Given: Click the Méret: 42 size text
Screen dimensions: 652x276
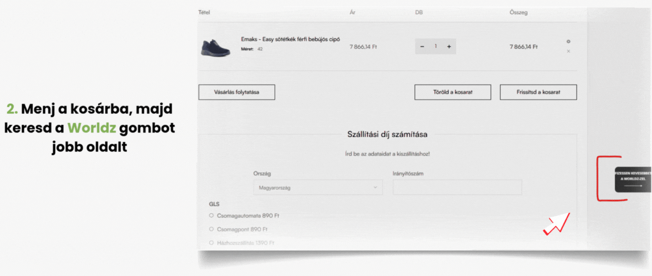Looking at the screenshot, I should pos(252,49).
